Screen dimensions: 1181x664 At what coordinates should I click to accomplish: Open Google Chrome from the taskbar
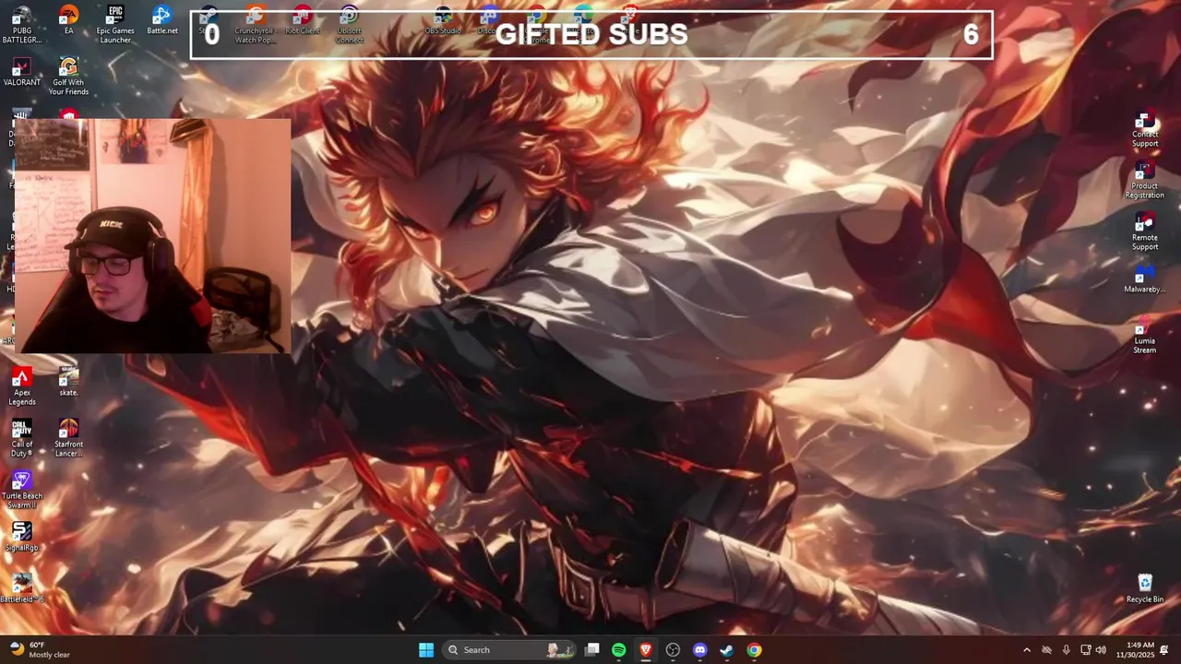tap(754, 650)
